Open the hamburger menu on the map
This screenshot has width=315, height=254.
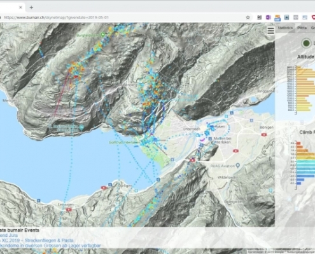click(270, 30)
